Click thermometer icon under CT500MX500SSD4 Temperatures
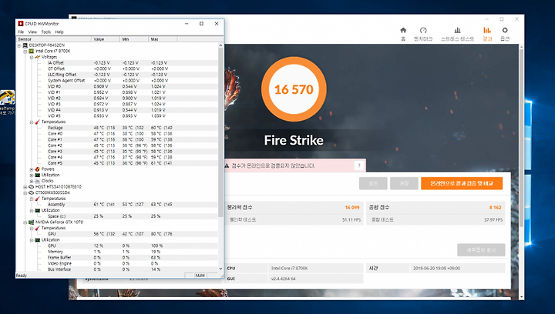 pyautogui.click(x=37, y=199)
